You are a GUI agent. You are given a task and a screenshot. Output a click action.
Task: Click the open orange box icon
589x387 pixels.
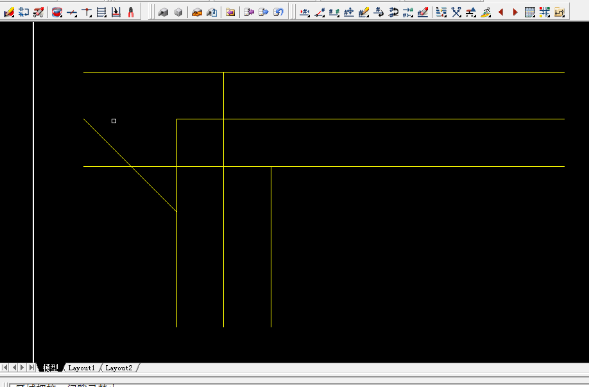pyautogui.click(x=197, y=12)
